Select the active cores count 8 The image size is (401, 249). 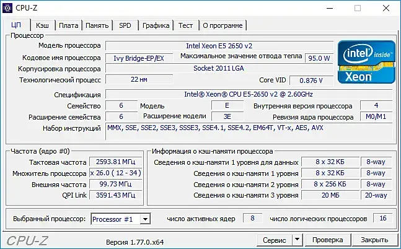coord(252,218)
